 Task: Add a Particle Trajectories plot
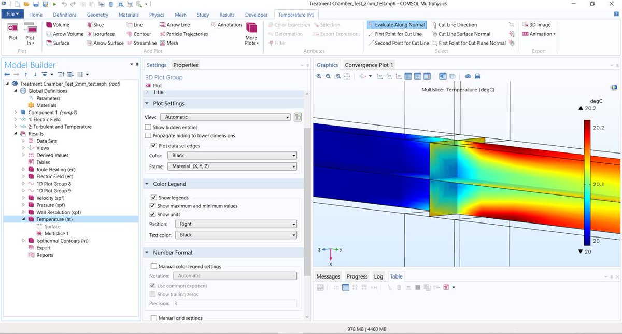[x=183, y=34]
